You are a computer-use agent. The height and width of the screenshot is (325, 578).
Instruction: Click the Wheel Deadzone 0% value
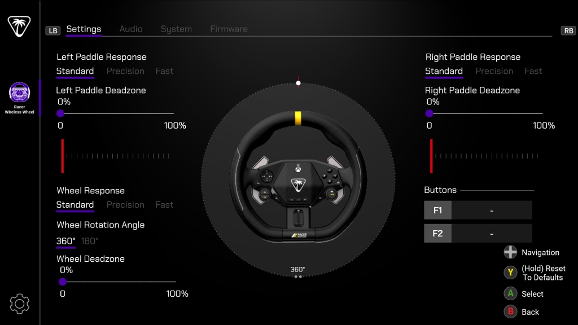click(x=66, y=270)
